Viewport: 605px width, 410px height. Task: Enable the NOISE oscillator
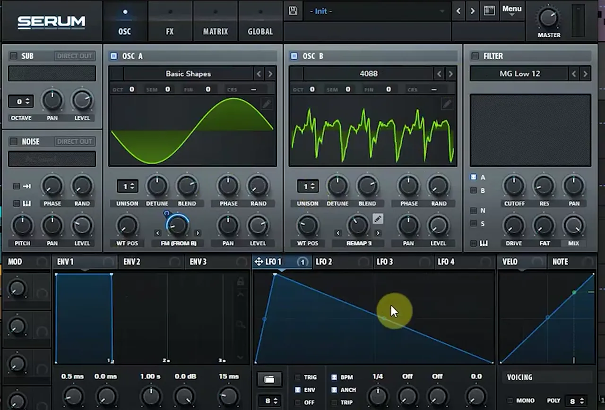[13, 141]
